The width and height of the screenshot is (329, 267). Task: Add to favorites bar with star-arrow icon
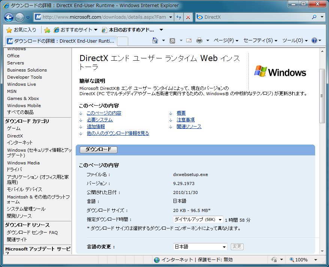[x=47, y=30]
